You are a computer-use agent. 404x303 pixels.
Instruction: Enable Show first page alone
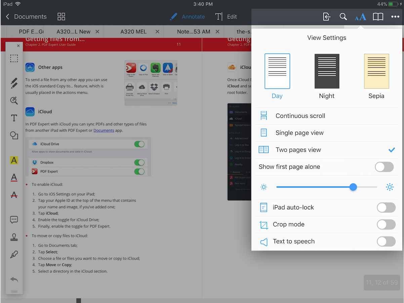click(384, 167)
